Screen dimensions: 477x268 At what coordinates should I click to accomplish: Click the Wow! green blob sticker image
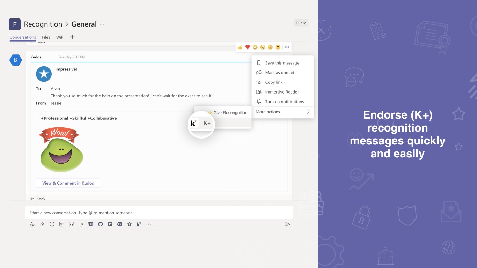[61, 149]
